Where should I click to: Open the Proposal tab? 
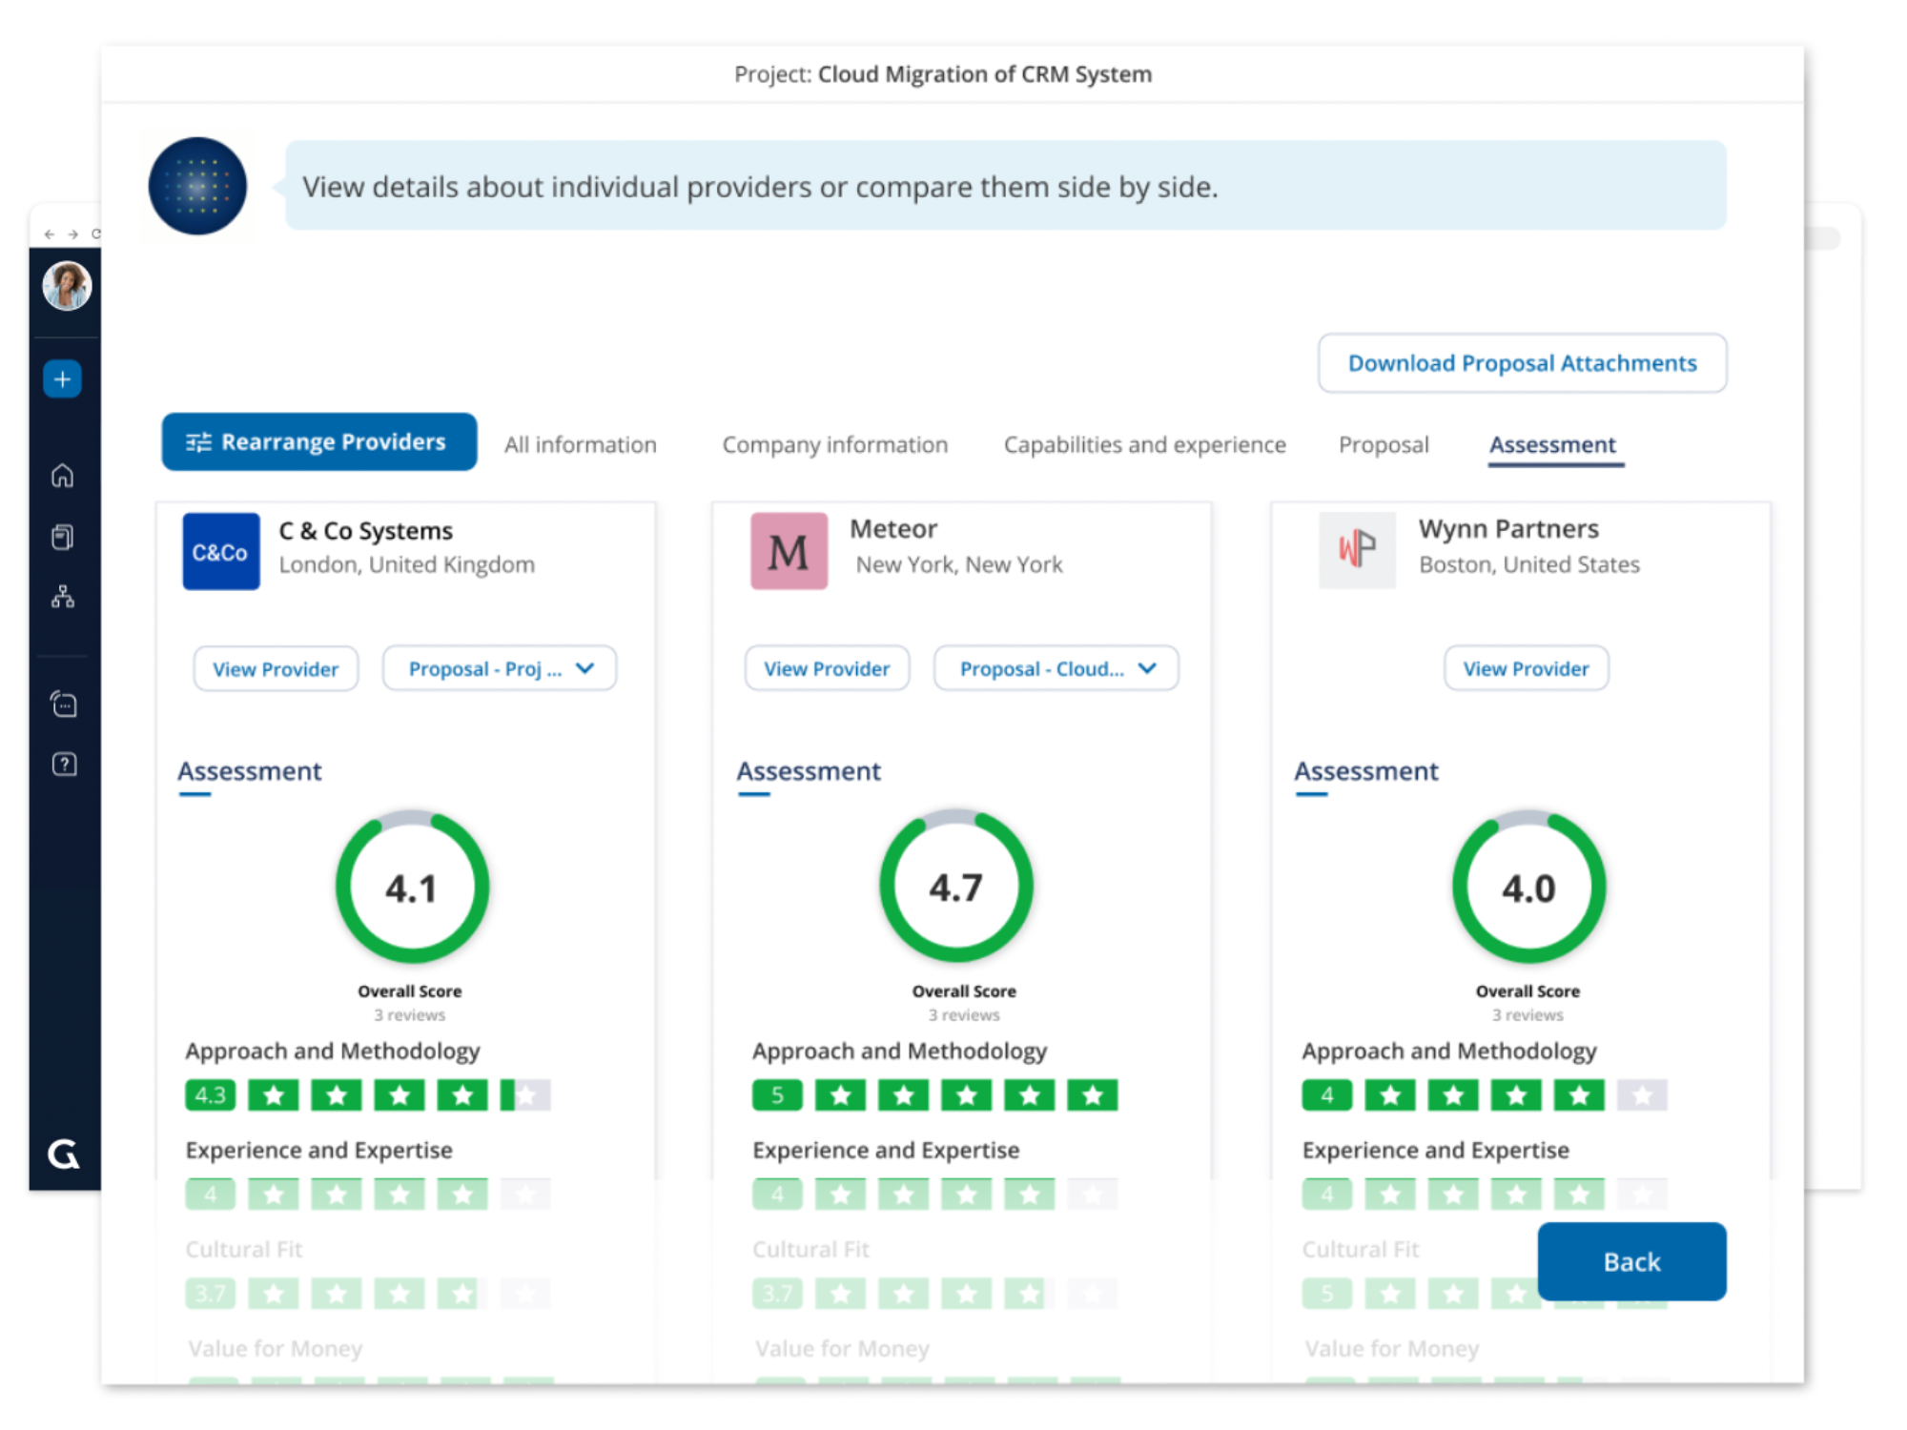pos(1384,444)
